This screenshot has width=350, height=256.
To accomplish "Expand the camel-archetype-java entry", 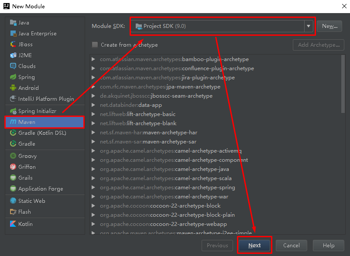I will [x=93, y=169].
